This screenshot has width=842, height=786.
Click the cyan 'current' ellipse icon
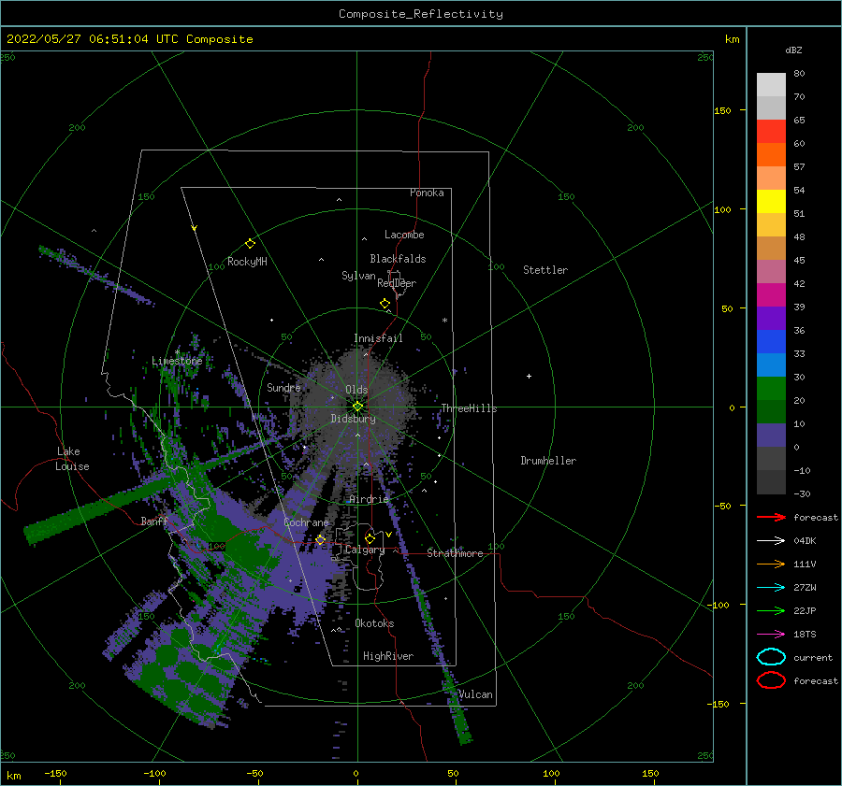(771, 657)
